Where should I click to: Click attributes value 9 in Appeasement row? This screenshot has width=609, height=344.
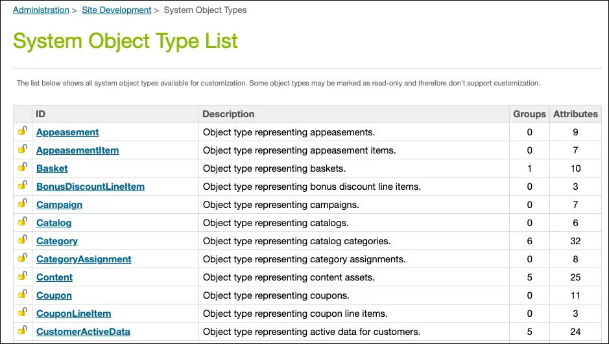575,132
